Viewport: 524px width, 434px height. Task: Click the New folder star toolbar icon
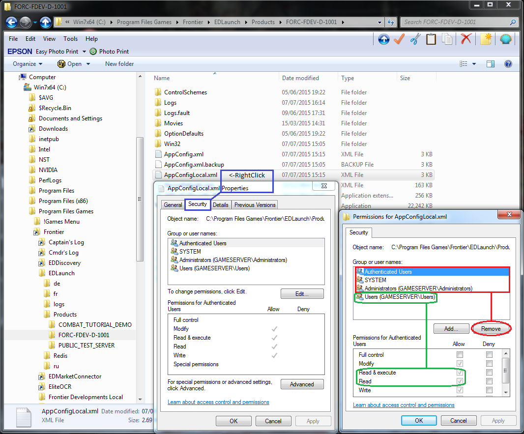click(486, 39)
